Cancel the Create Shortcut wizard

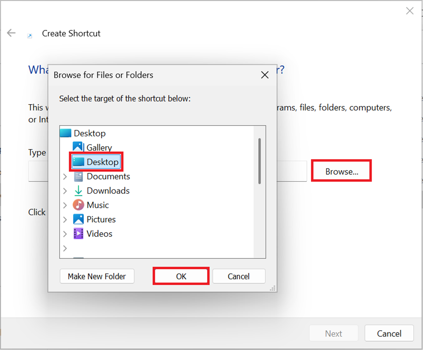(x=389, y=333)
